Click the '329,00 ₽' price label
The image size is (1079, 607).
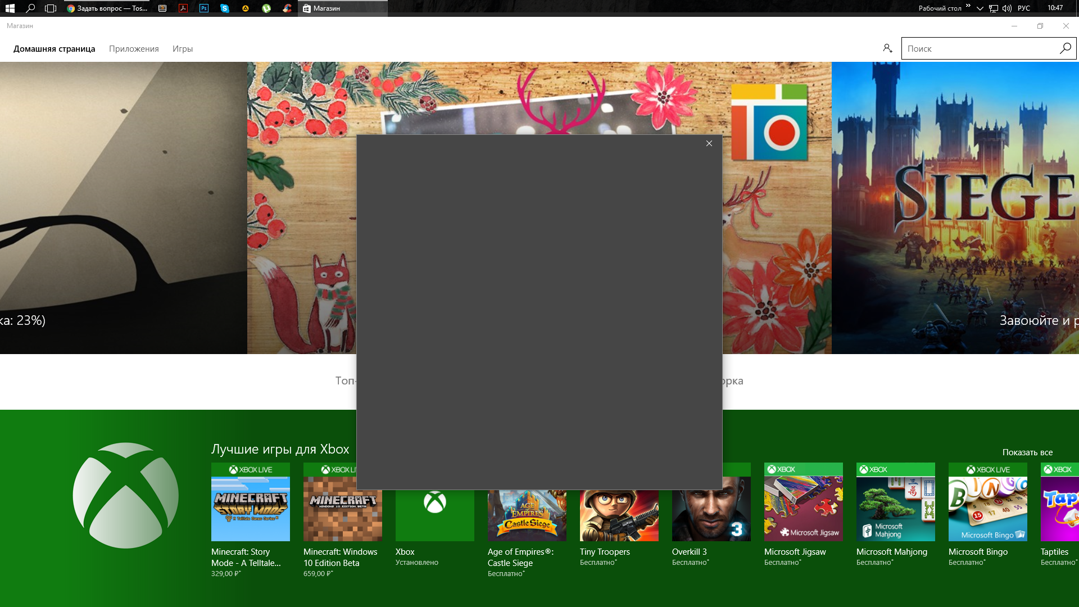point(226,574)
